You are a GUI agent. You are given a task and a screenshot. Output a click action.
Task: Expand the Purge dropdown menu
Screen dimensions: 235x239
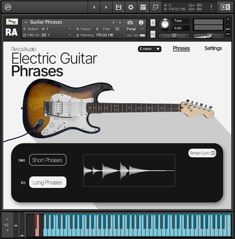click(x=135, y=29)
